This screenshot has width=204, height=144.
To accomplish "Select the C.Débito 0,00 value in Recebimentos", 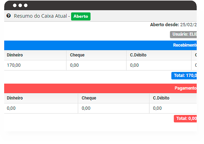I will 134,65.
